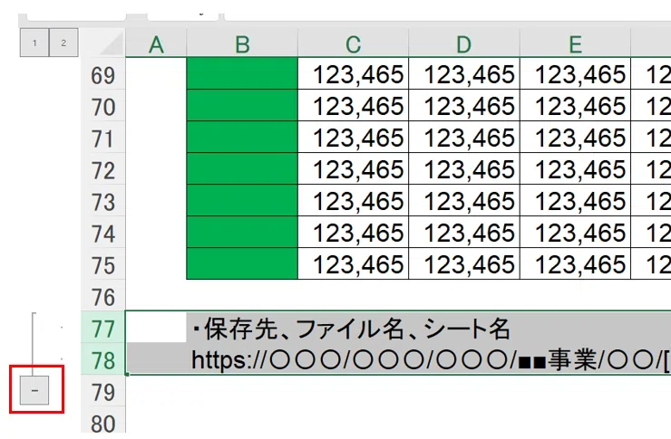The width and height of the screenshot is (671, 439).
Task: Select row 78 header
Action: coord(103,358)
